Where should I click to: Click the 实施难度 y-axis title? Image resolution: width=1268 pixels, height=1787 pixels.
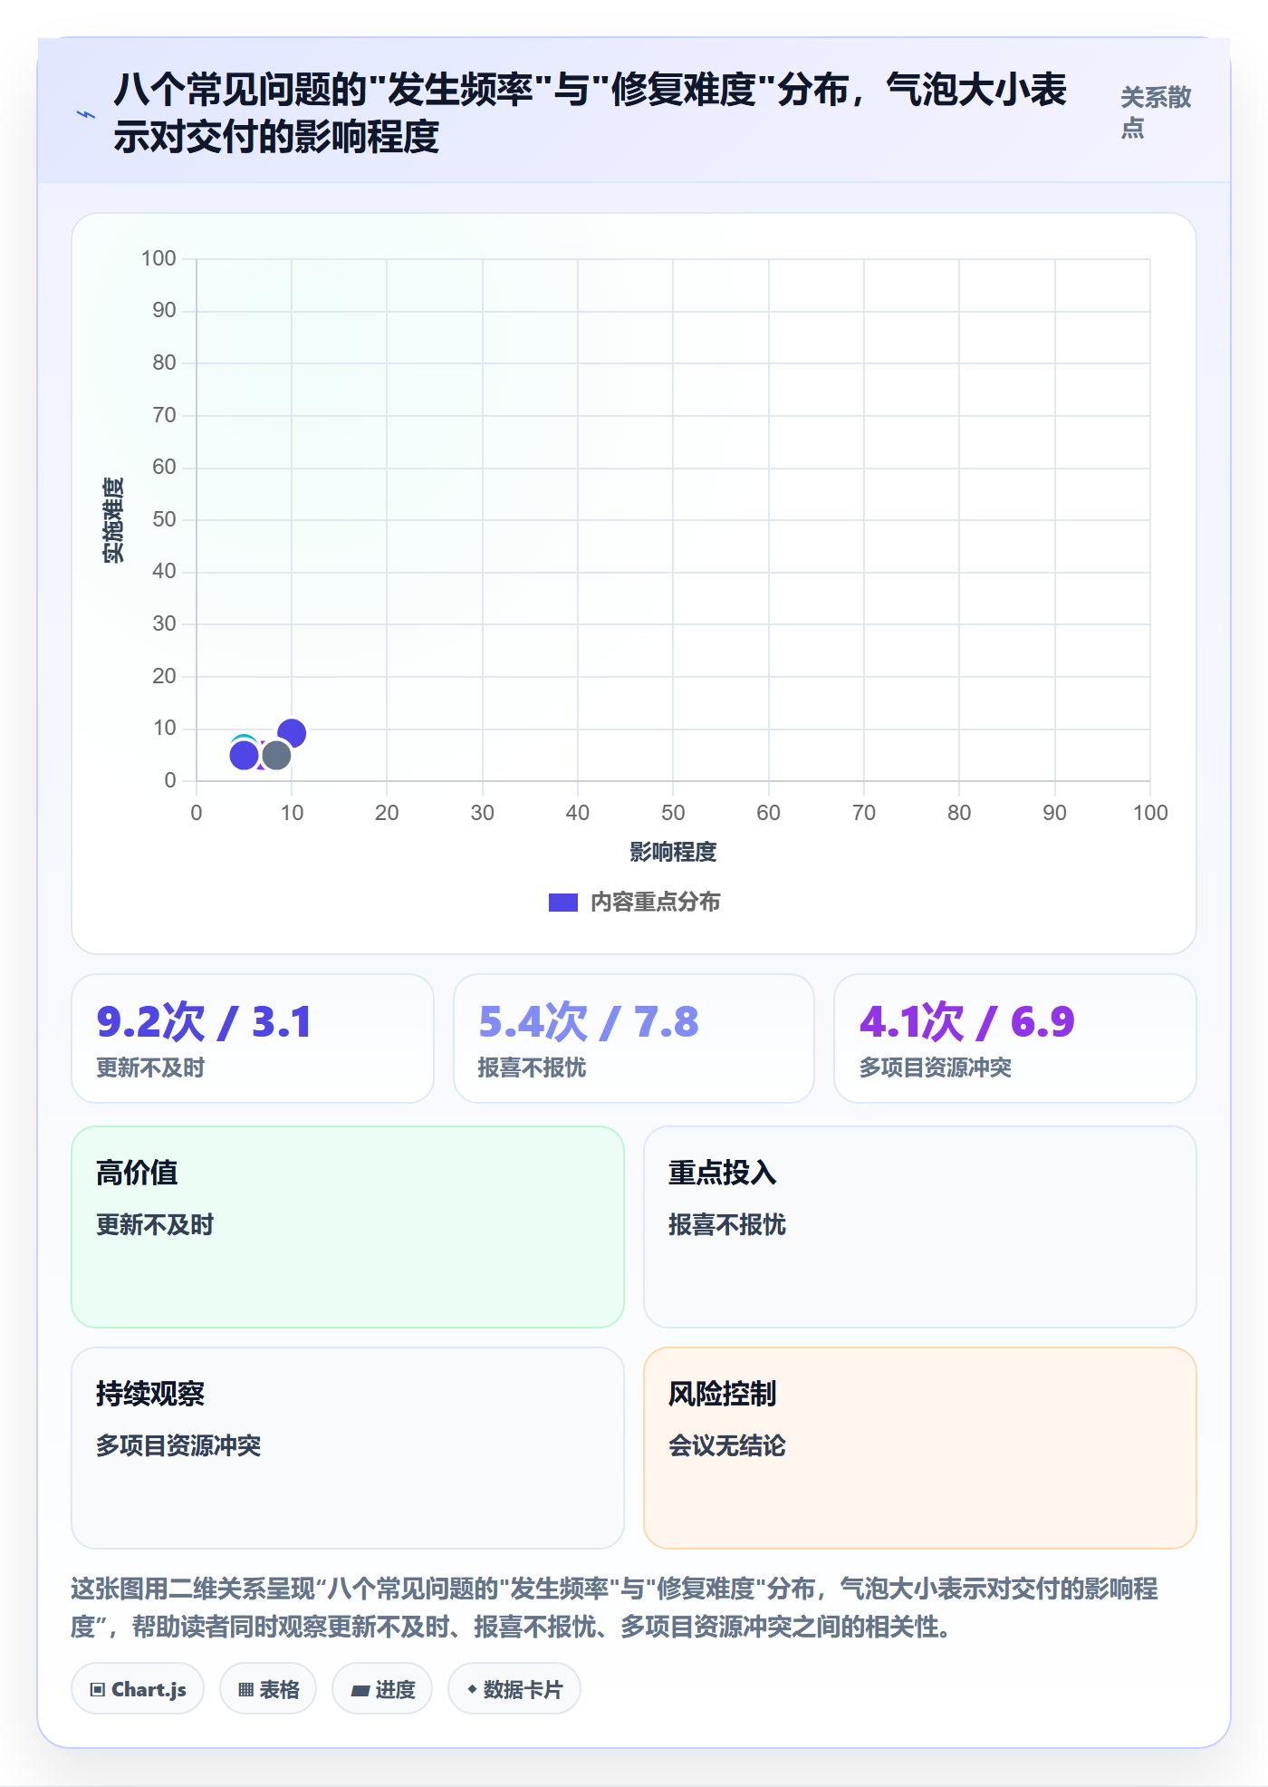[113, 520]
